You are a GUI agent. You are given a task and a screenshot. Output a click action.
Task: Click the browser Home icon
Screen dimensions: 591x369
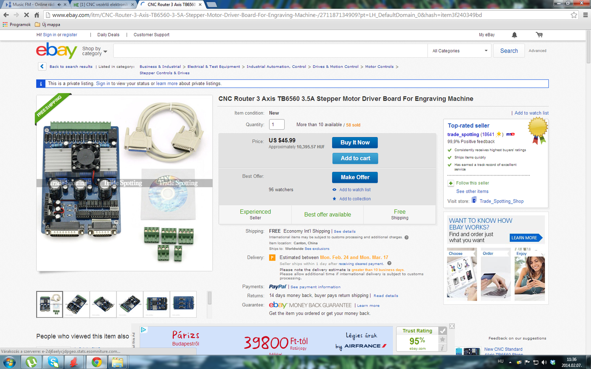pos(37,15)
